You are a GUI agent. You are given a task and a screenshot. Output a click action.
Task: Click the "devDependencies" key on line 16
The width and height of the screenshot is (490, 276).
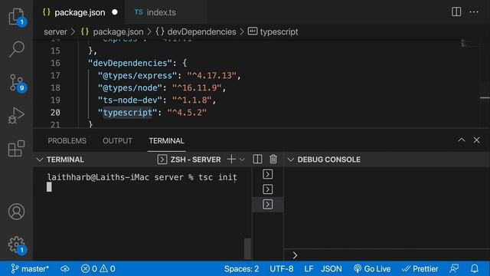pyautogui.click(x=129, y=63)
